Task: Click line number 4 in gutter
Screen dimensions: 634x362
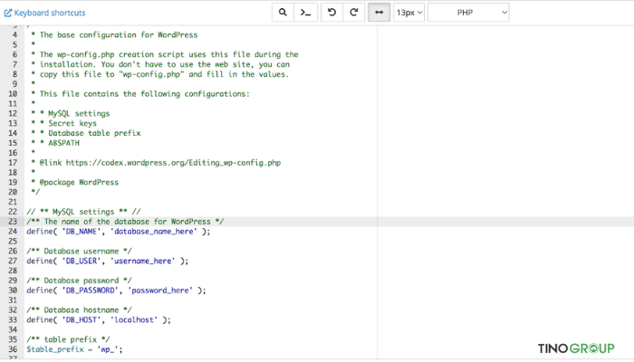Action: [15, 35]
